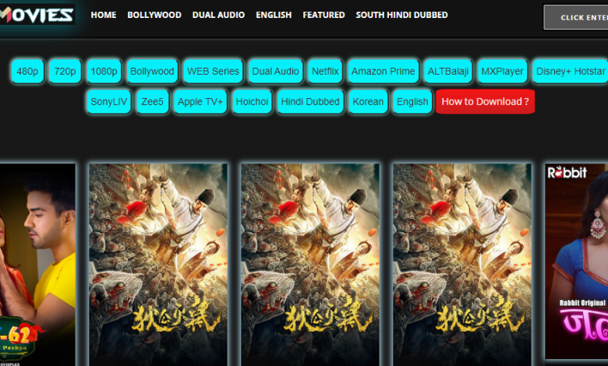Open the Zee5 category tag
This screenshot has height=366, width=608.
[x=152, y=101]
